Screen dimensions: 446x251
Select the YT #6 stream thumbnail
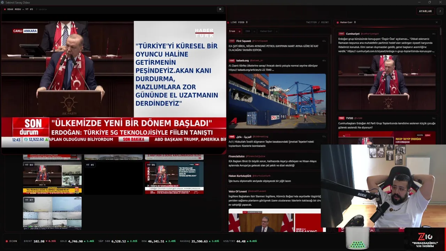point(174,178)
